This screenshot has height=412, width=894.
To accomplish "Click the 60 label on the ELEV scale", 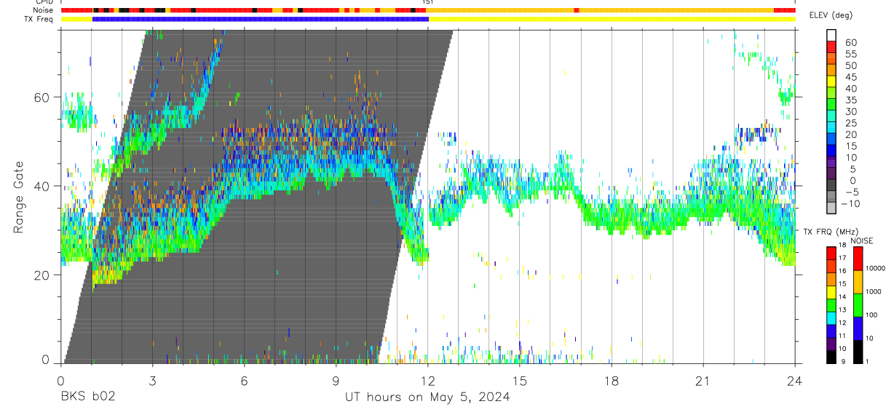I will coord(850,43).
